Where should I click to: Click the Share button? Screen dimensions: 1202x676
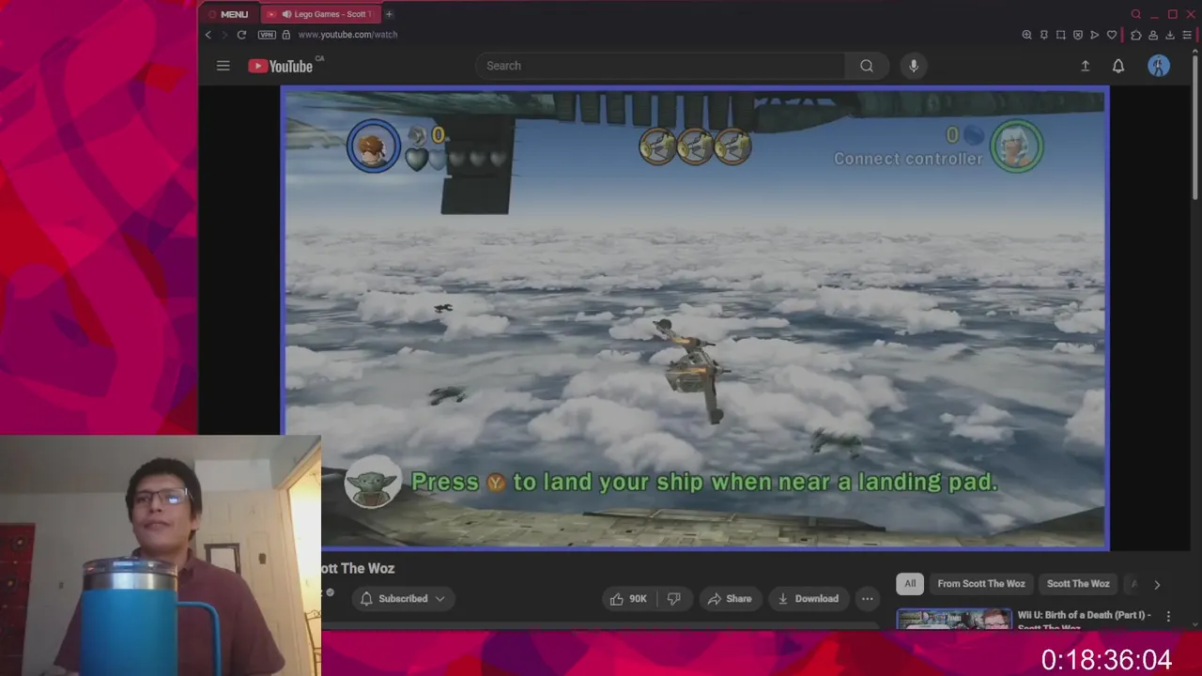[730, 598]
